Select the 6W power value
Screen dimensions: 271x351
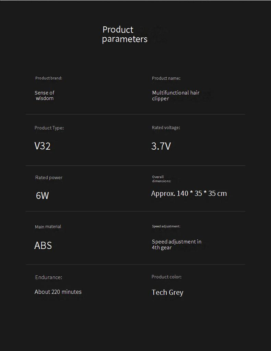point(43,196)
